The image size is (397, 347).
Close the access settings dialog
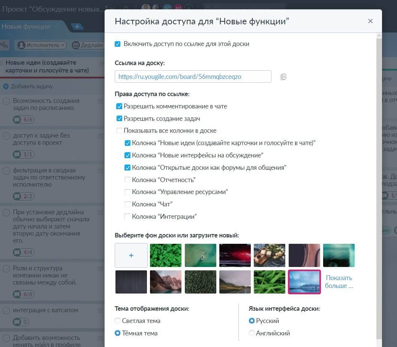(370, 21)
